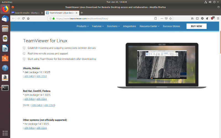Show applications grid at dock bottom
The height and width of the screenshot is (138, 221).
5,133
